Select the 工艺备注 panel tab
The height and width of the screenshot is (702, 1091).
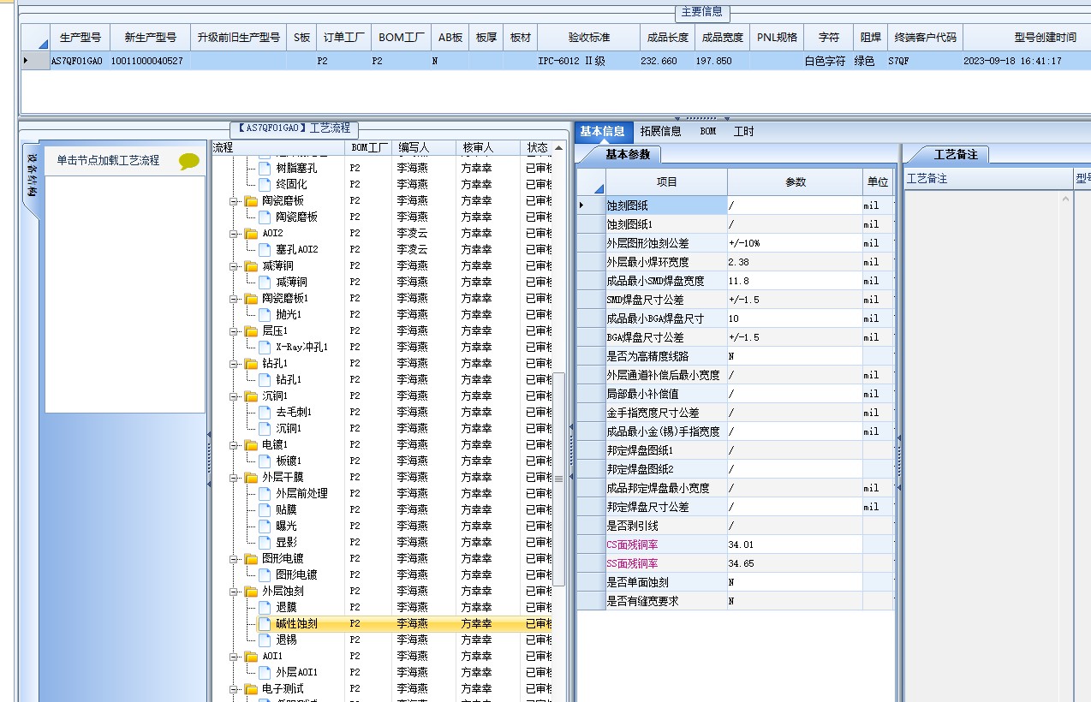pos(955,155)
